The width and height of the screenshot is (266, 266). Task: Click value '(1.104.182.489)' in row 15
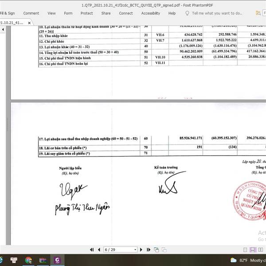(x=225, y=57)
